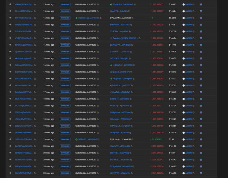Click the Solana stripes icon in the $157.53 row
228x178 pixels.
(x=201, y=113)
